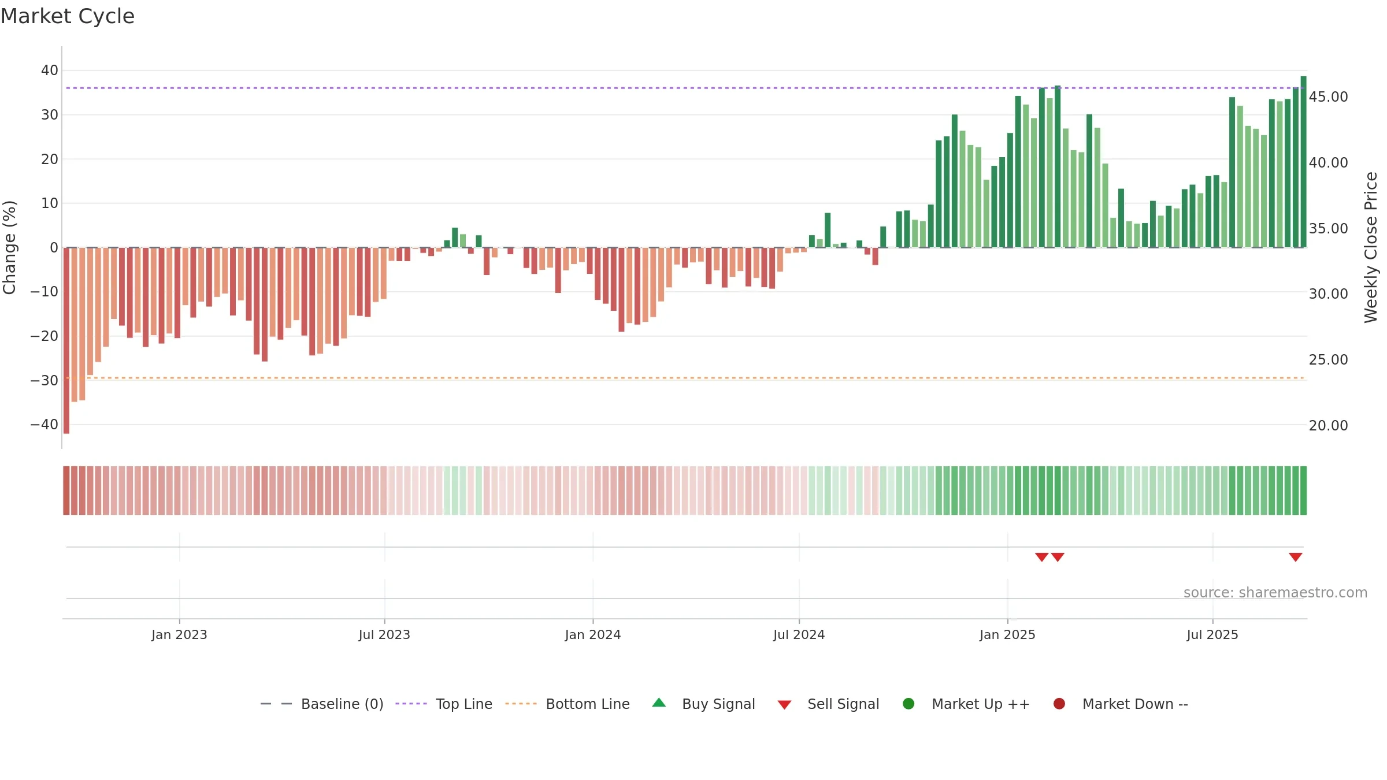
Task: Click the source: sharemaestro.com text
Action: 1275,592
